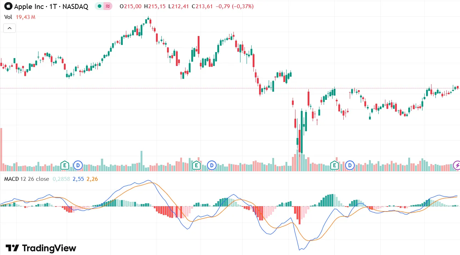Image resolution: width=460 pixels, height=255 pixels.
Task: Click the pink approximate-data indicator icon
Action: 108,6
